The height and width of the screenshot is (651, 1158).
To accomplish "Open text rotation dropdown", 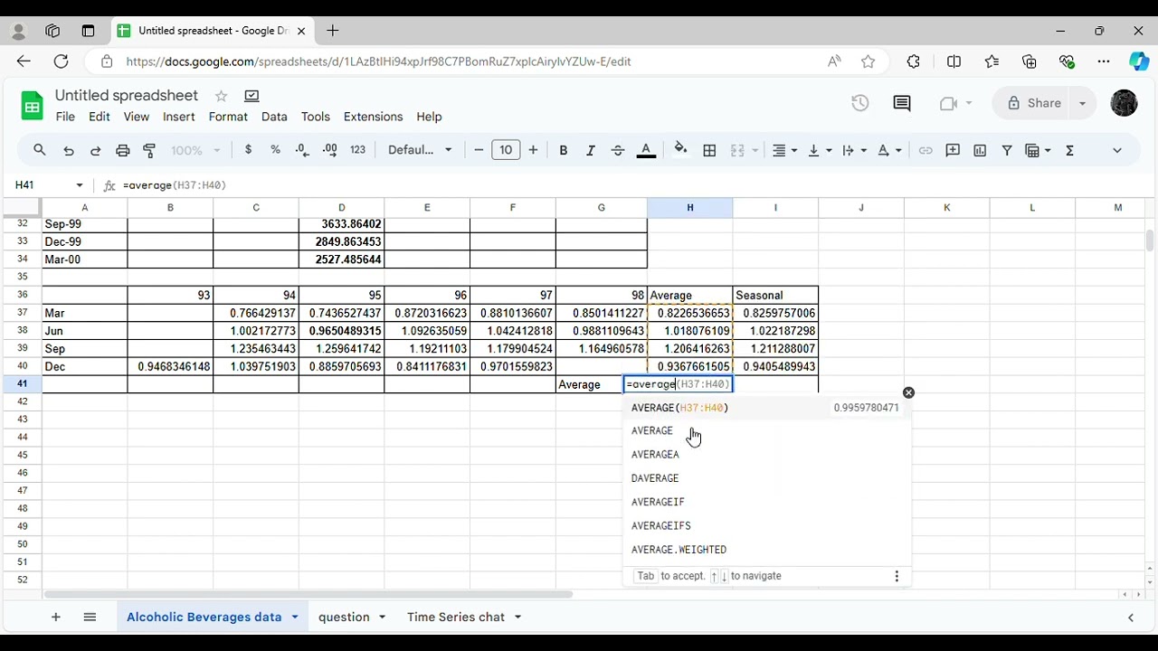I will pyautogui.click(x=889, y=150).
